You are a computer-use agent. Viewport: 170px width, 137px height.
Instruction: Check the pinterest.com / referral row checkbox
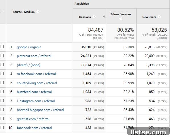pyautogui.click(x=2, y=56)
